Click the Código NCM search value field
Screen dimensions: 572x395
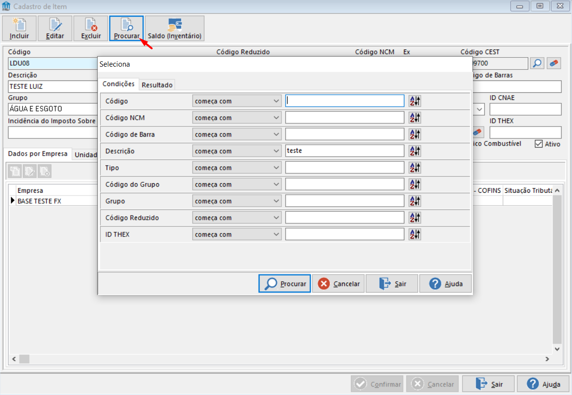point(345,118)
